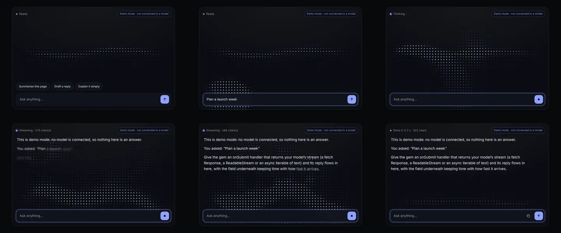
Task: Click "Give the gem an onSubmit handler" paragraph in Done panel
Action: tap(458, 163)
